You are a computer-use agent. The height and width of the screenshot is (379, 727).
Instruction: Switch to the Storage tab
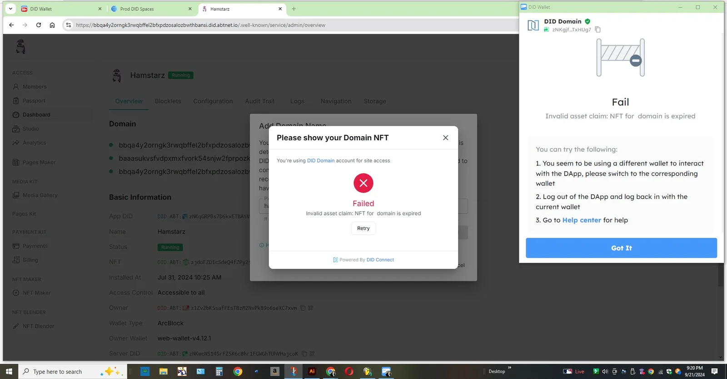coord(375,101)
